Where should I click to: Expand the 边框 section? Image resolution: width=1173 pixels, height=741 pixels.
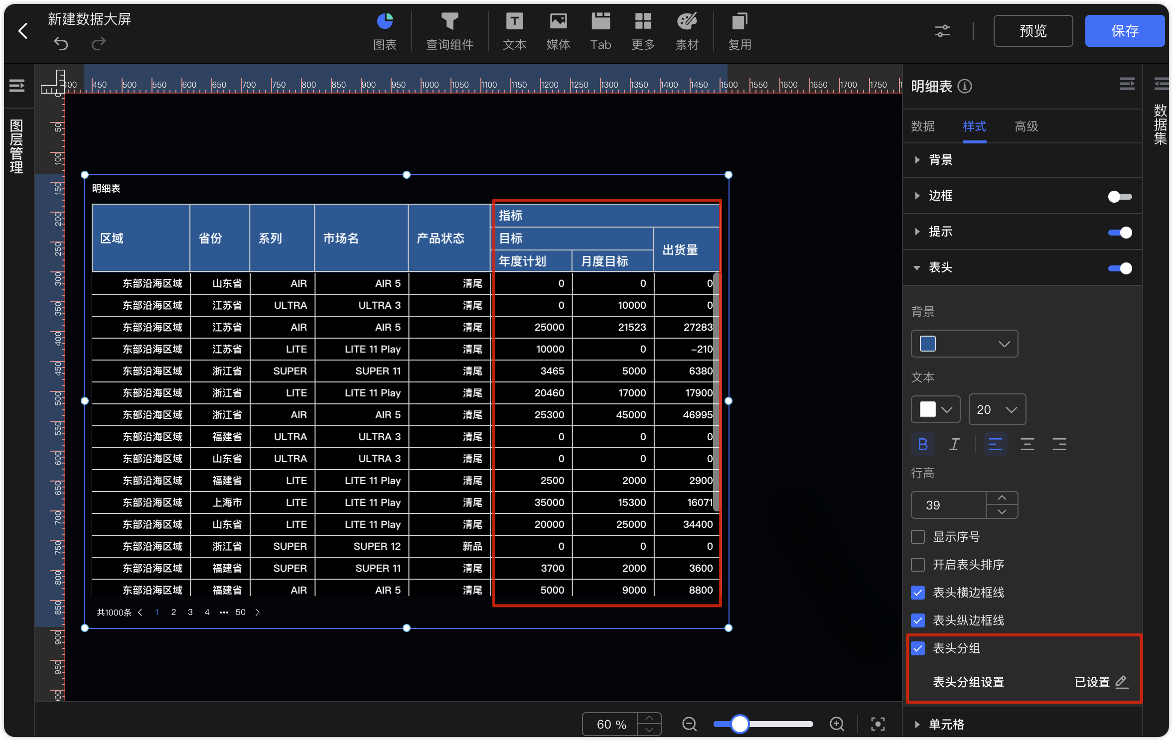(x=917, y=196)
